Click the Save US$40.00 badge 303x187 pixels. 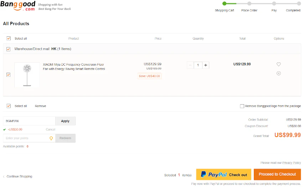click(149, 76)
